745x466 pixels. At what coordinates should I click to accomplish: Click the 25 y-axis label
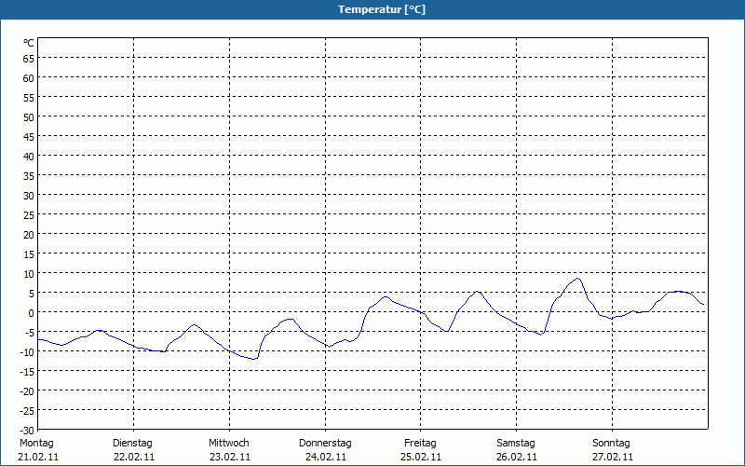[29, 215]
